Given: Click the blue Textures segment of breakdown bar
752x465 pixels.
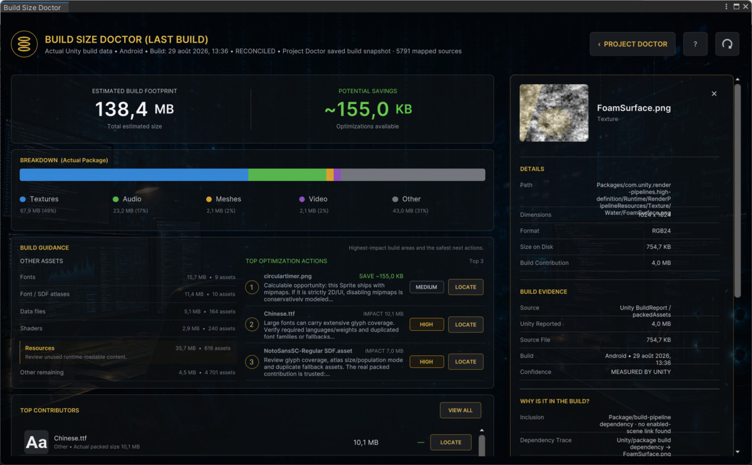Looking at the screenshot, I should tap(134, 175).
